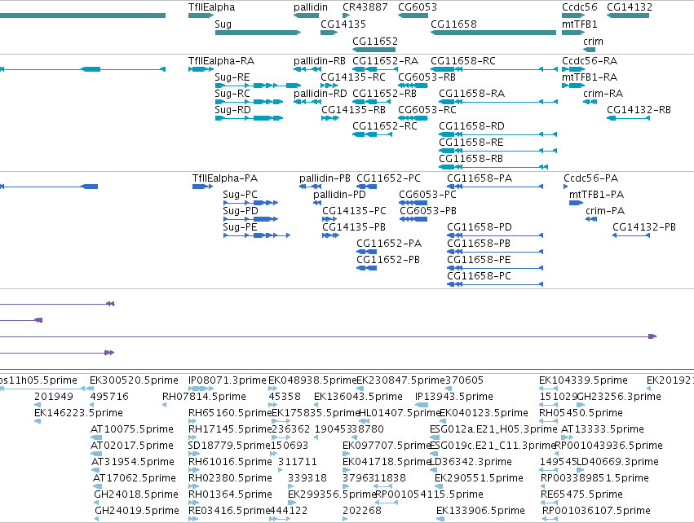The height and width of the screenshot is (523, 694).
Task: Select the TfIIEalpha gene feature
Action: point(201,15)
